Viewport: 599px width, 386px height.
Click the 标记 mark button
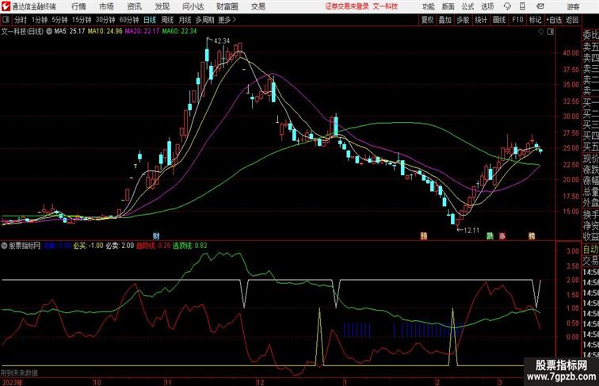coord(535,20)
